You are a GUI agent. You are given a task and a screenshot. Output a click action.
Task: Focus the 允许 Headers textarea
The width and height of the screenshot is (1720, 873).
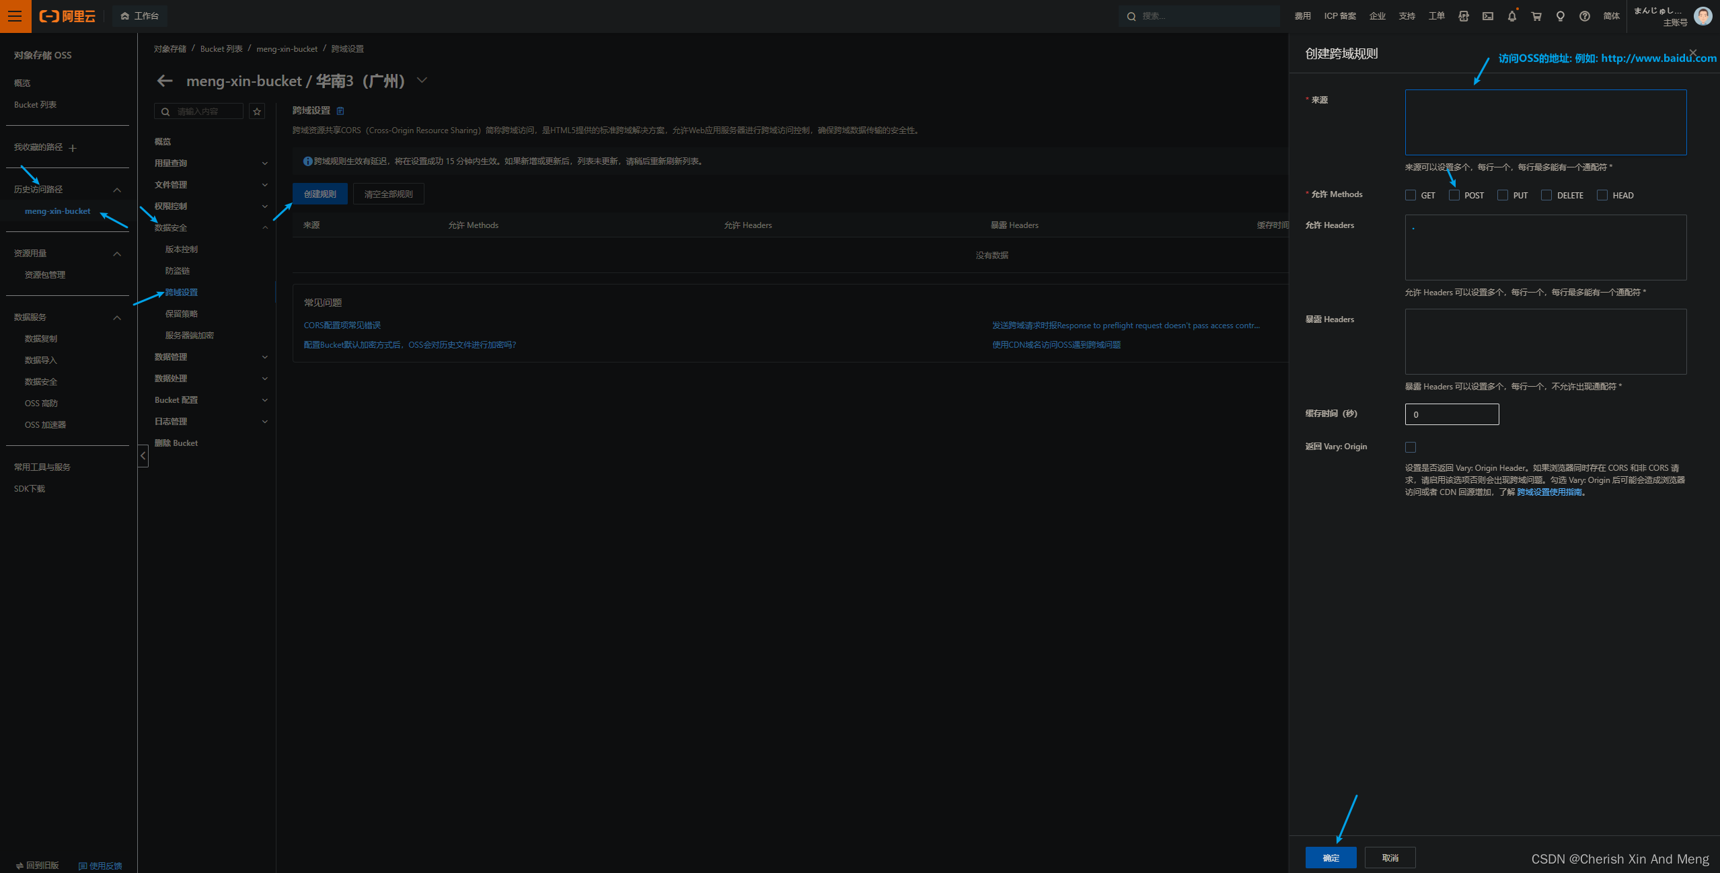[x=1546, y=248]
